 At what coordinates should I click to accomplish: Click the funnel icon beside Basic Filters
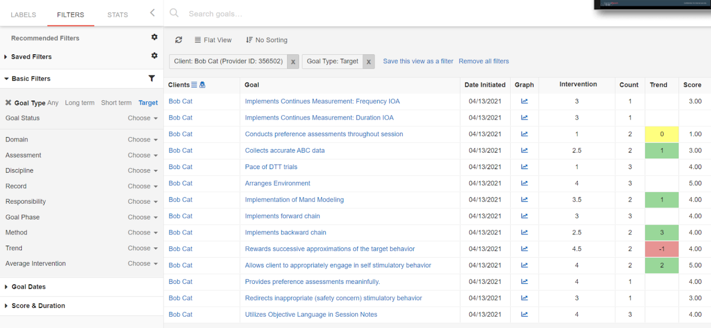point(151,78)
